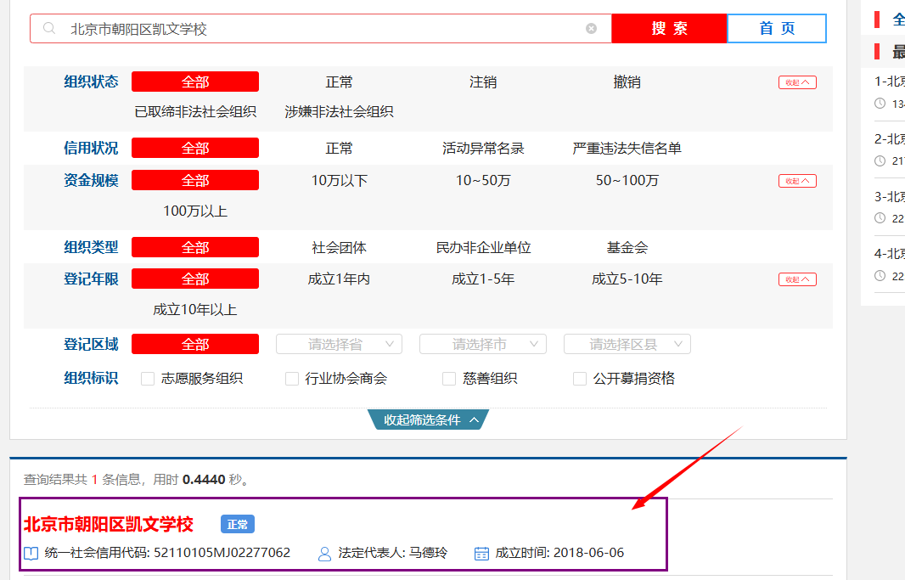Click the book icon beside credit code

(31, 554)
